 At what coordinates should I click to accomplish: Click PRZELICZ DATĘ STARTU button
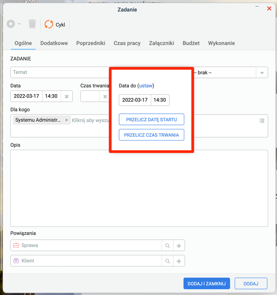pyautogui.click(x=151, y=119)
